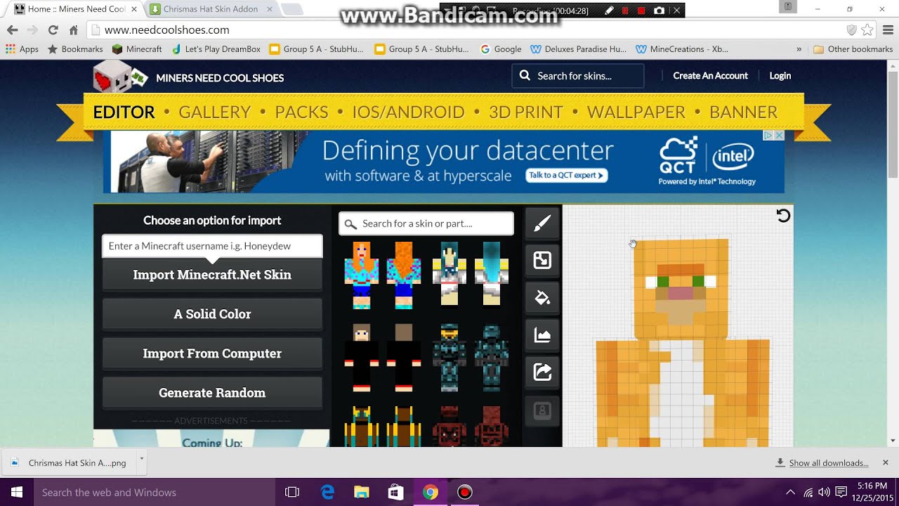The width and height of the screenshot is (899, 506).
Task: Take a Bandicam screenshot with camera icon
Action: click(659, 11)
